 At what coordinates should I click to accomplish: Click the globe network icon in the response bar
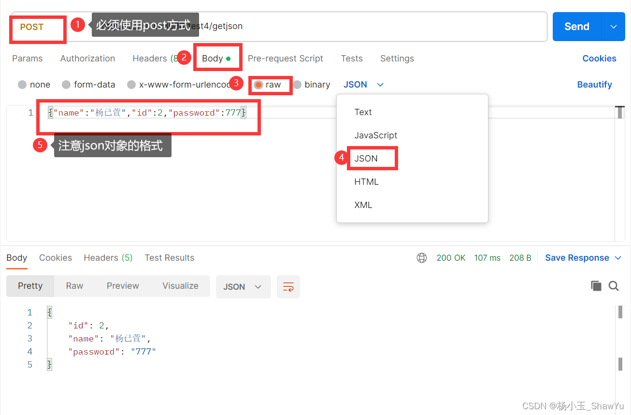422,258
